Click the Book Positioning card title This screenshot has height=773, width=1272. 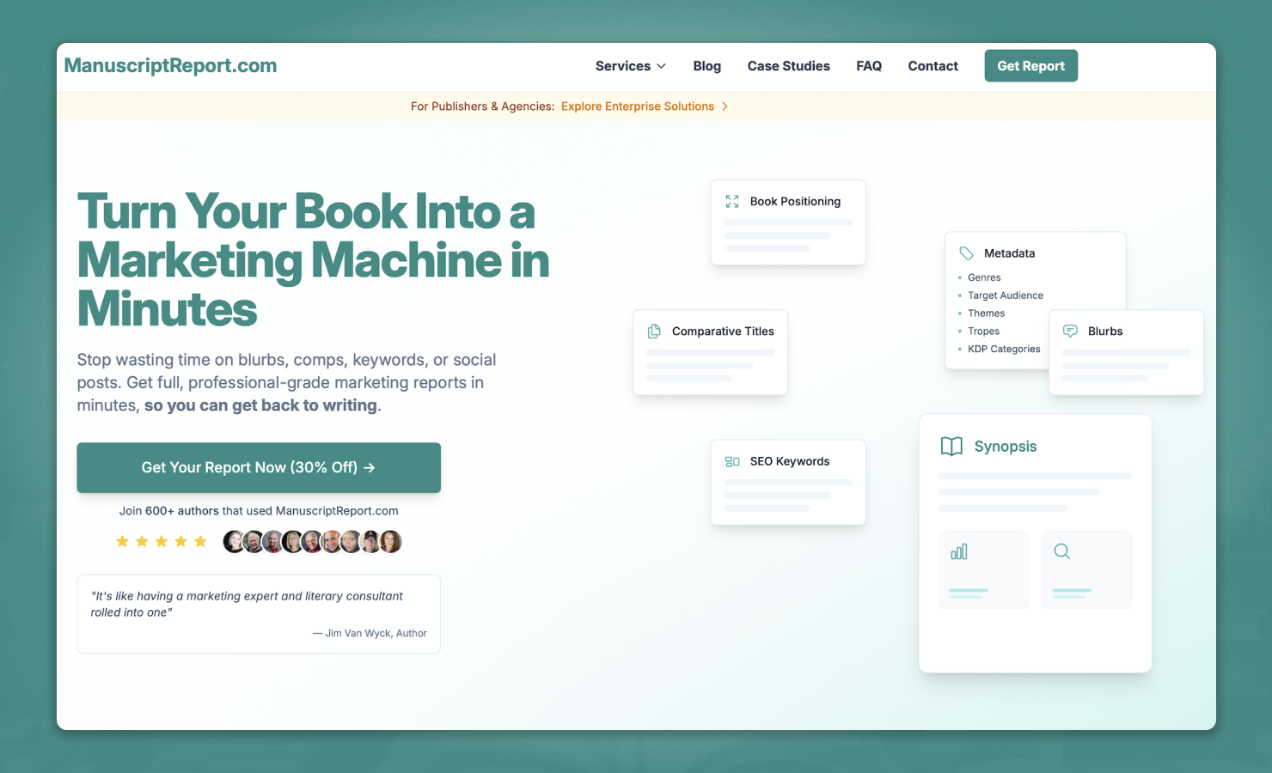pos(795,201)
